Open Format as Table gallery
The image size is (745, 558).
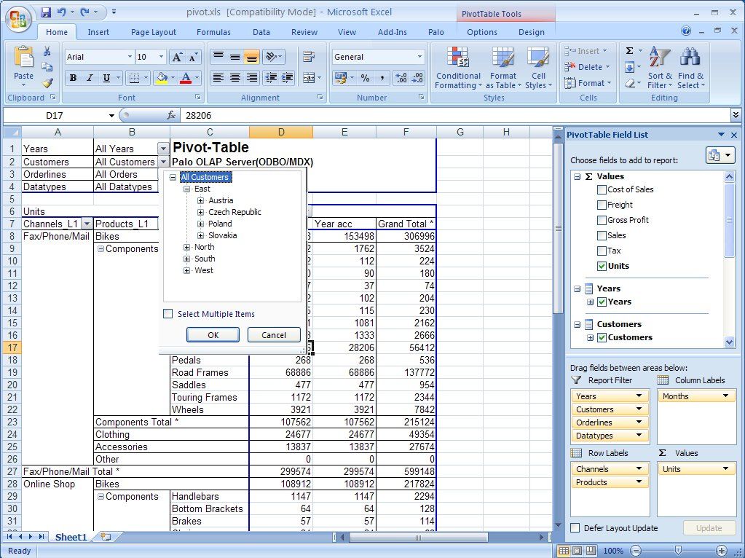503,68
